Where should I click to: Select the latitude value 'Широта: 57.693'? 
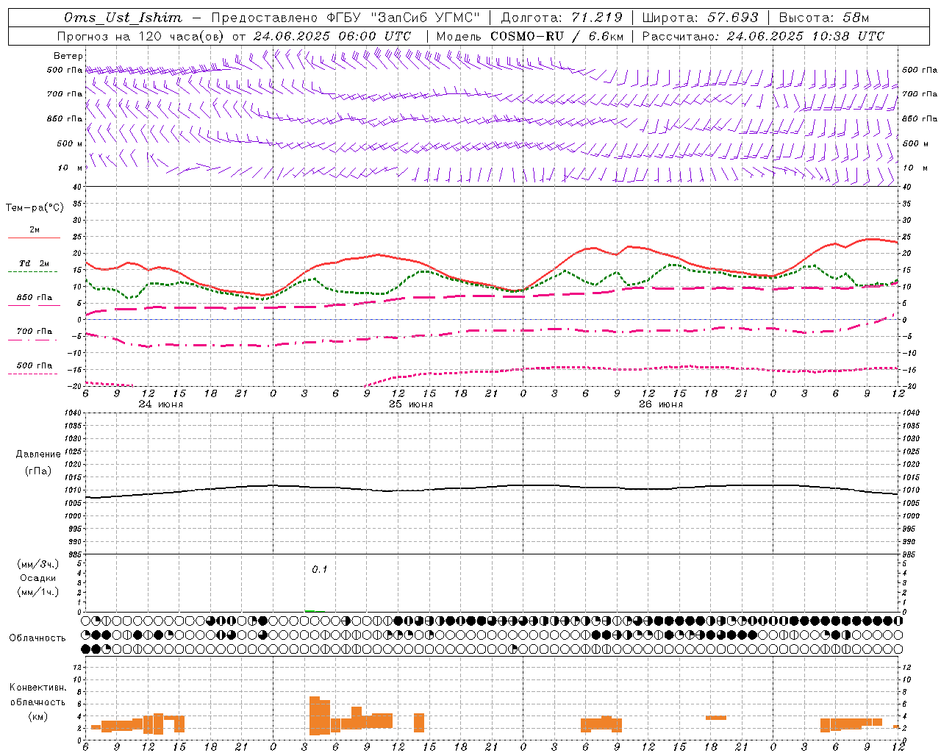tap(700, 18)
